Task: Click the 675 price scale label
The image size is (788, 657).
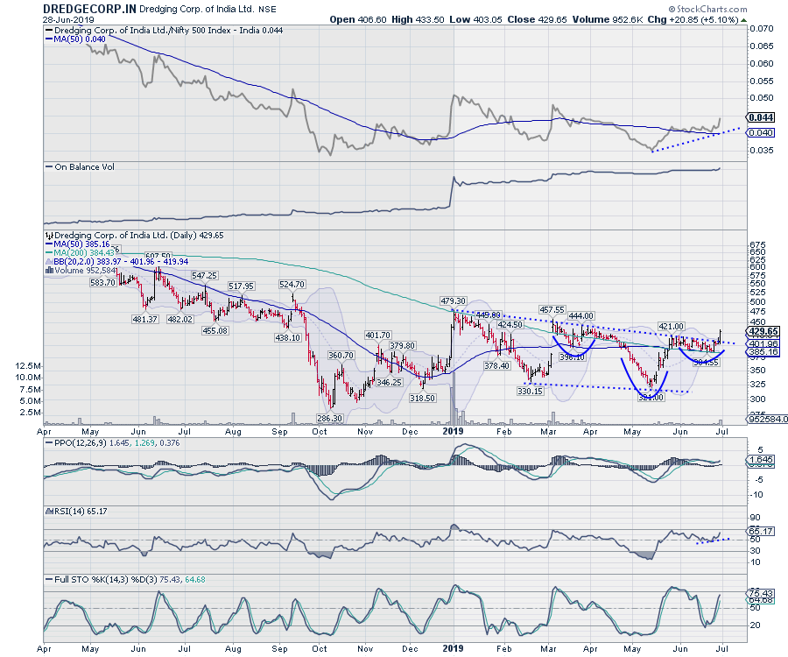Action: pos(757,244)
